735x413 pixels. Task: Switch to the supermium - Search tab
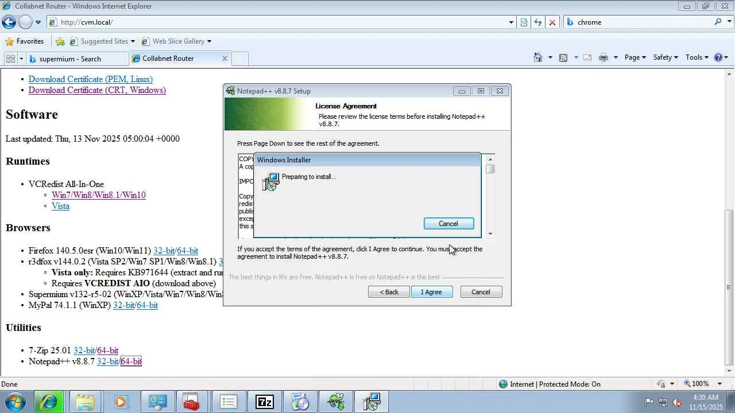tap(78, 59)
